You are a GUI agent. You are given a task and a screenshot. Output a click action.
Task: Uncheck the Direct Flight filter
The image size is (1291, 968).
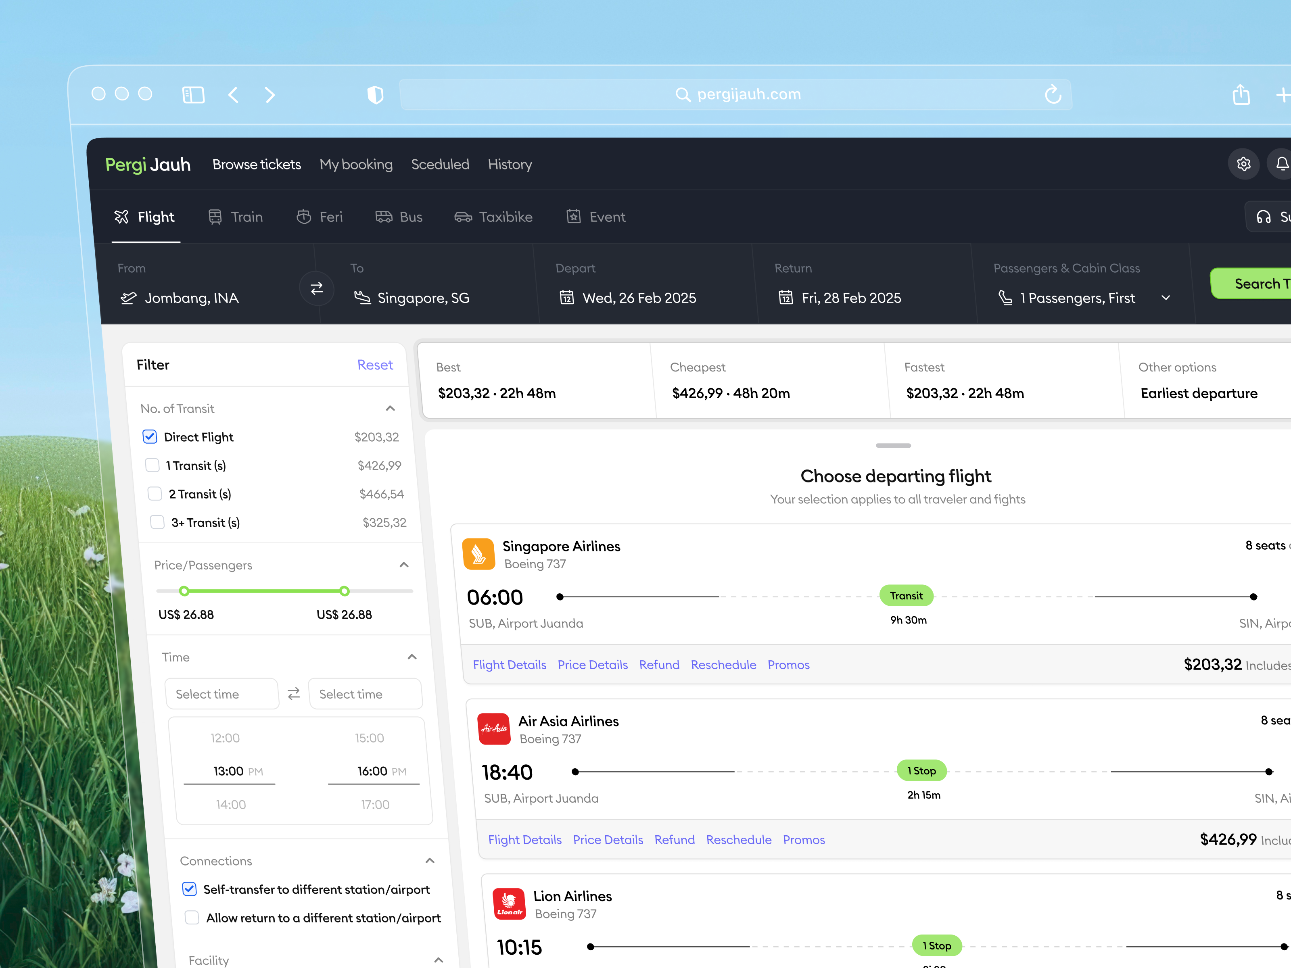point(150,436)
